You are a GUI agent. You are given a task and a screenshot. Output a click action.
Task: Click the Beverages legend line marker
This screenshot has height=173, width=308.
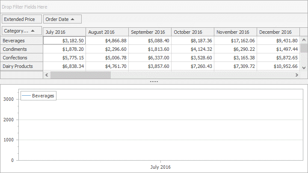click(27, 96)
